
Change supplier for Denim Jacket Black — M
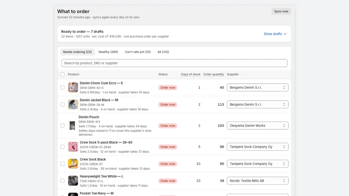click(257, 105)
